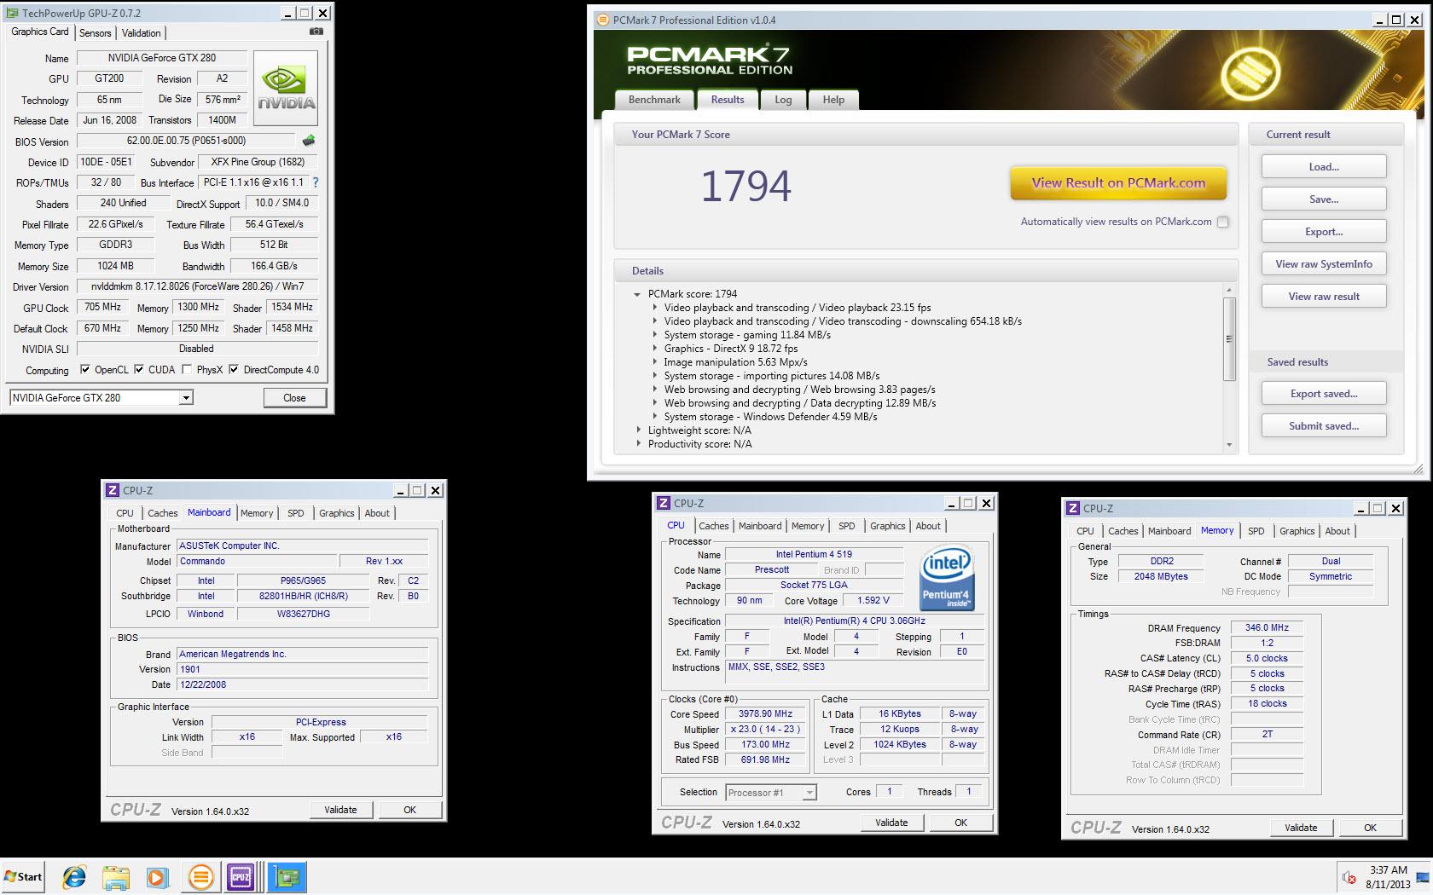Expand the Windows Defender 4.59 MB/s entry
This screenshot has height=895, width=1433.
click(654, 417)
